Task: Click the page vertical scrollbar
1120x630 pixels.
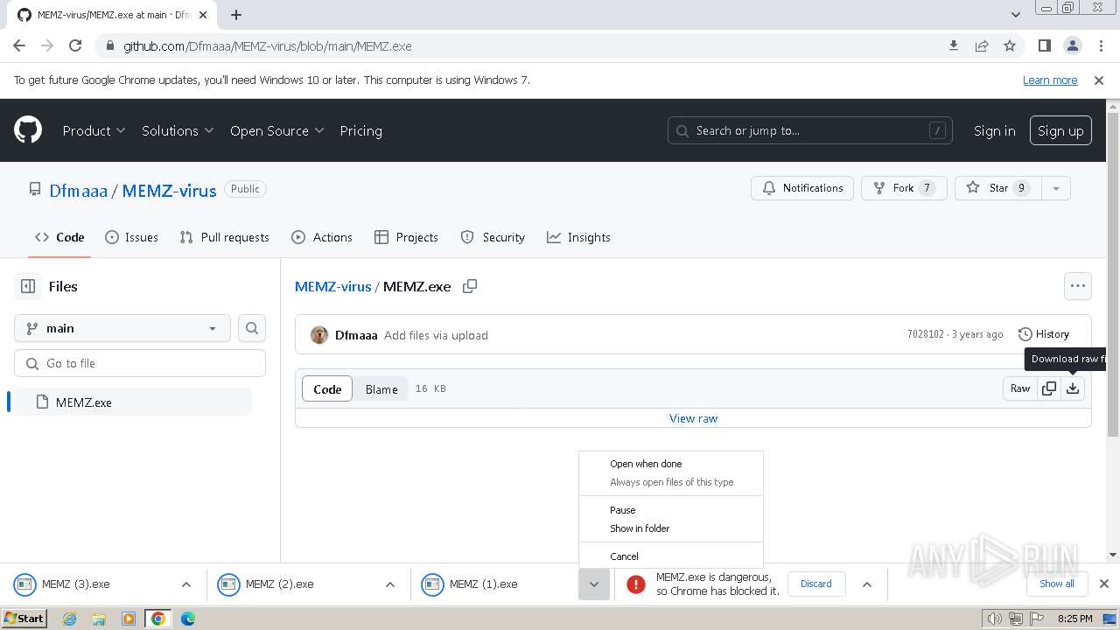Action: [1113, 275]
